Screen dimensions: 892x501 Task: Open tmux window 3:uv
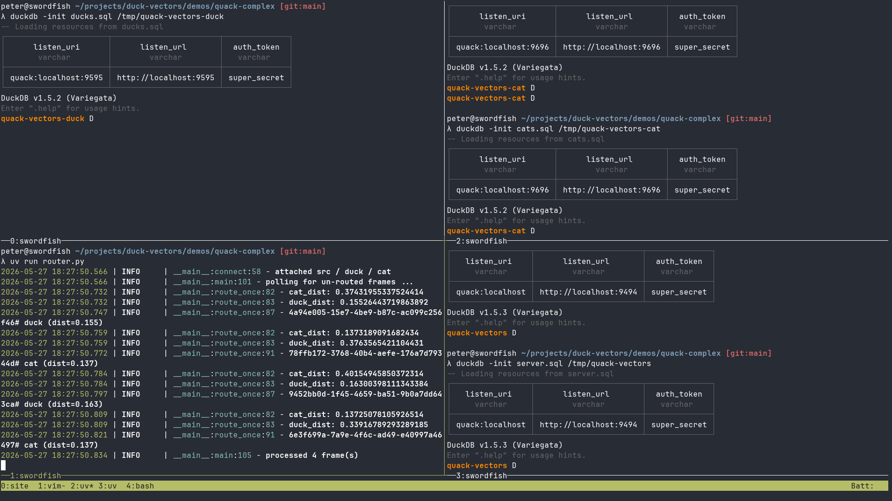tap(108, 486)
